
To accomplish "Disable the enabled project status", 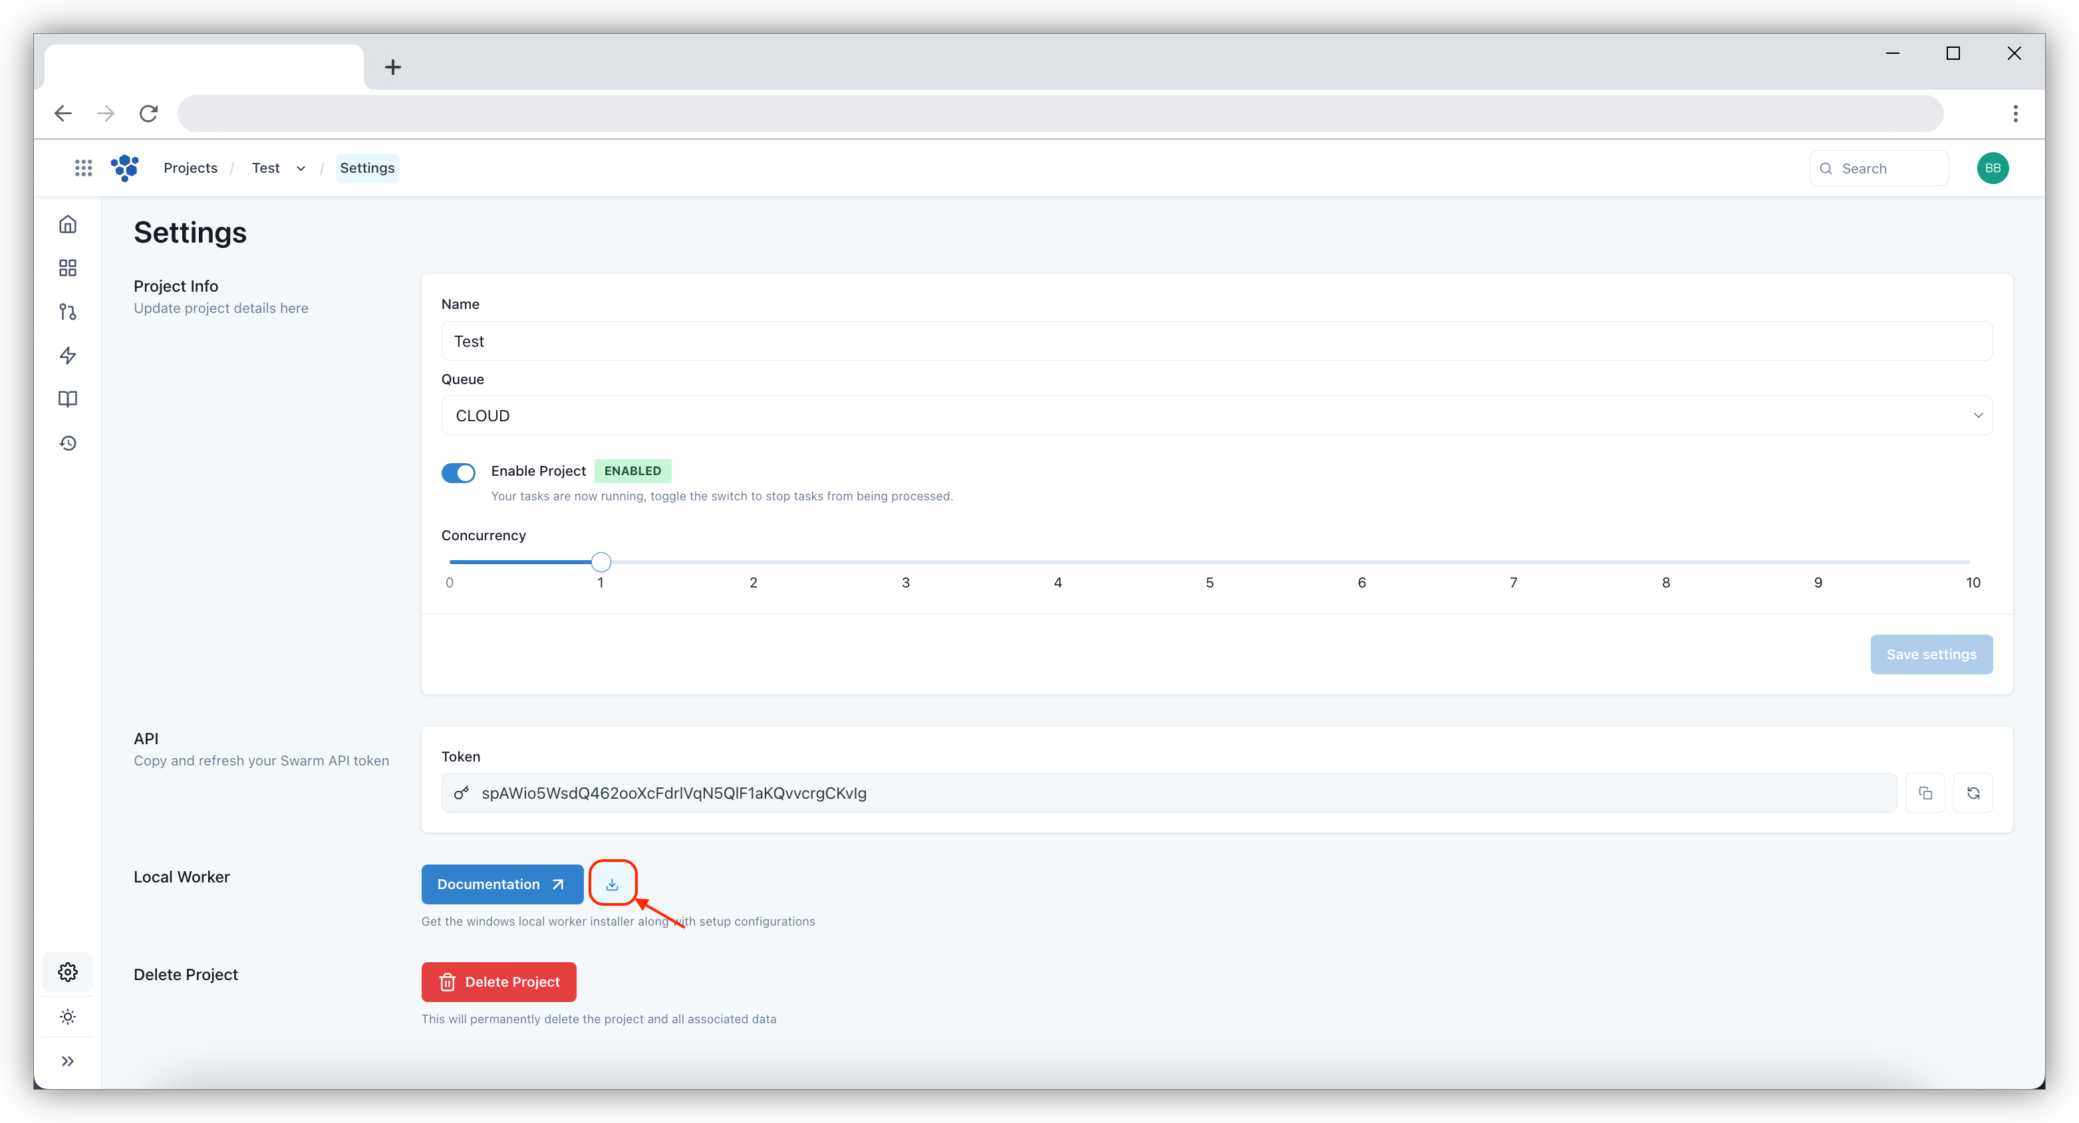I will coord(458,470).
